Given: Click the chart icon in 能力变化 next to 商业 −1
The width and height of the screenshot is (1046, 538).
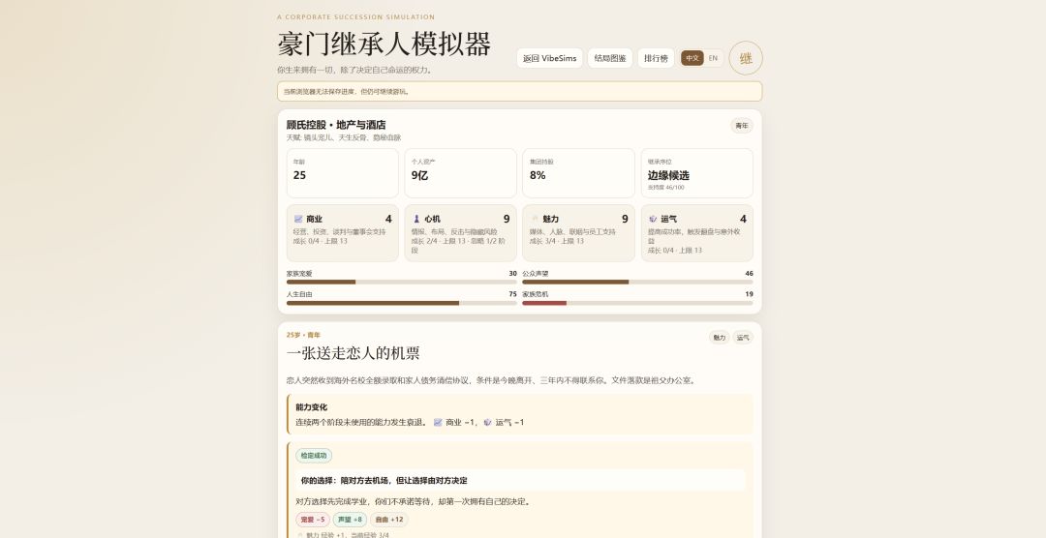Looking at the screenshot, I should click(438, 422).
